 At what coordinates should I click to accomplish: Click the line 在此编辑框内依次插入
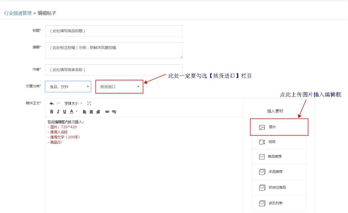pos(66,122)
